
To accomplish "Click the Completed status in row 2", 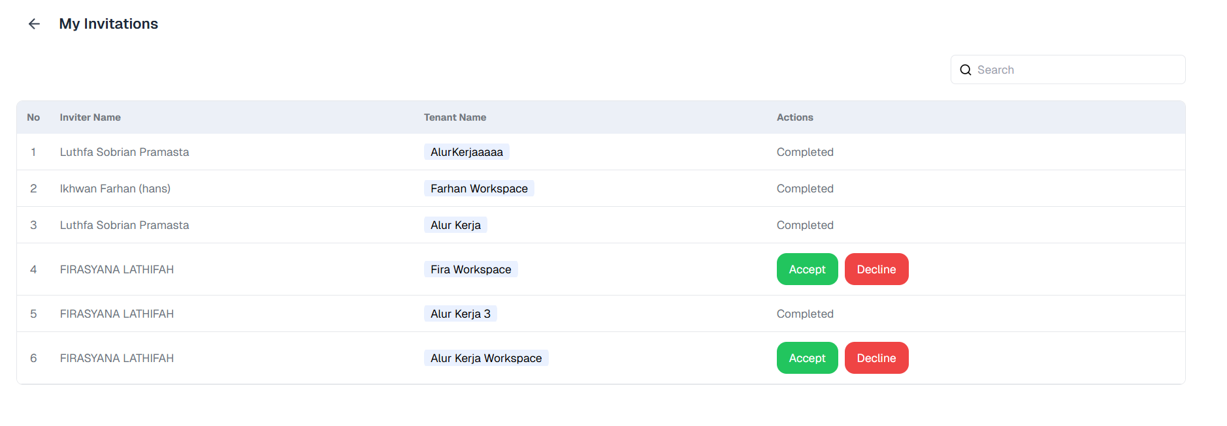I will [805, 188].
